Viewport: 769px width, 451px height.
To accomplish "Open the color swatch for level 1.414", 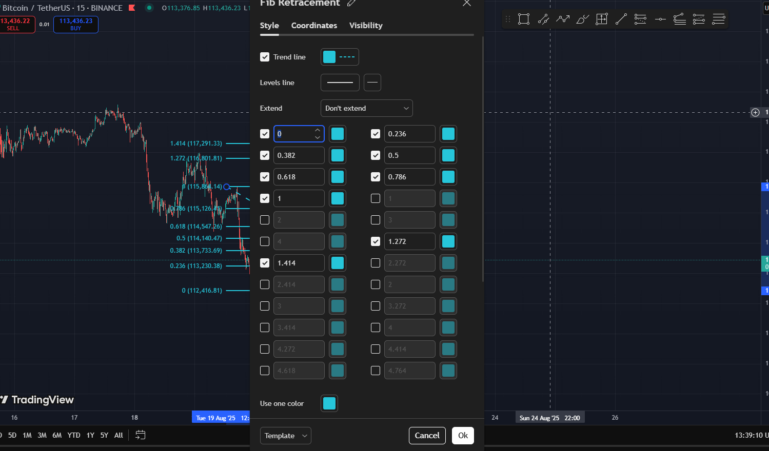I will click(x=338, y=263).
